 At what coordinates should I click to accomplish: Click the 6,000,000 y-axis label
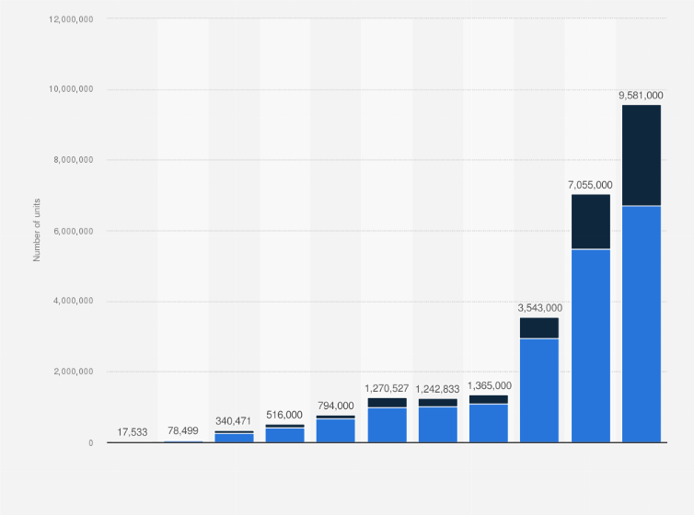click(x=74, y=231)
